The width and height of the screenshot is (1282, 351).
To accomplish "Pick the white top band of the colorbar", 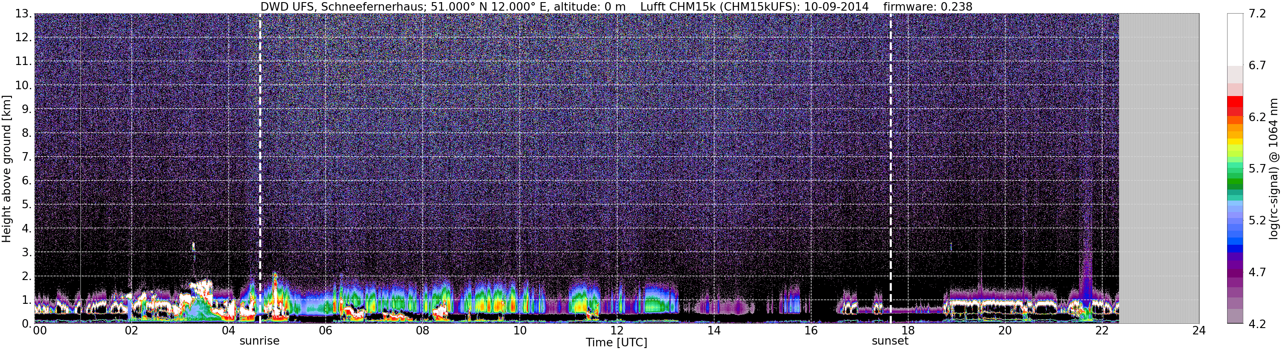I will (1235, 40).
